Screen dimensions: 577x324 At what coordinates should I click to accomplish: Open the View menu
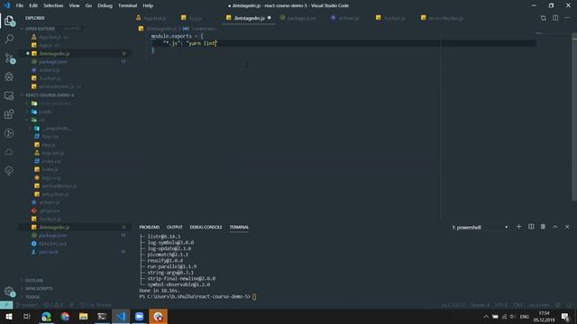point(74,5)
